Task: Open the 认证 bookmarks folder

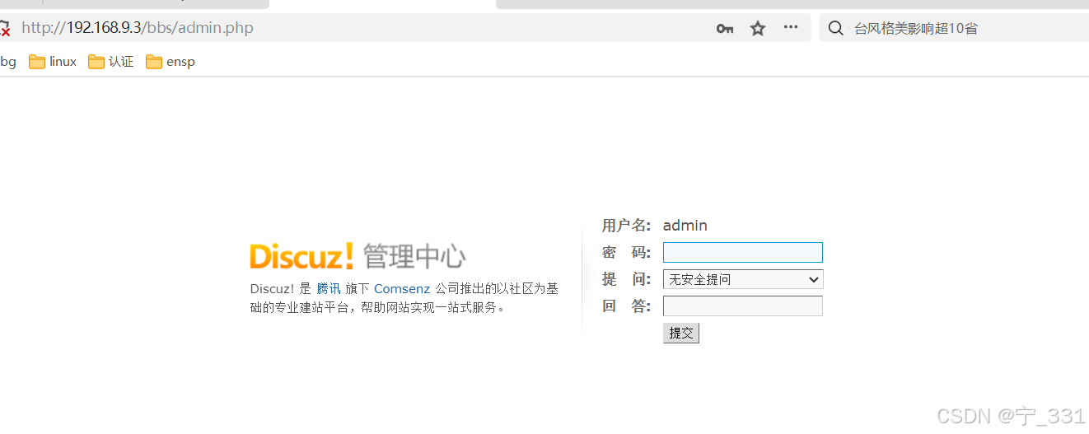Action: tap(111, 62)
